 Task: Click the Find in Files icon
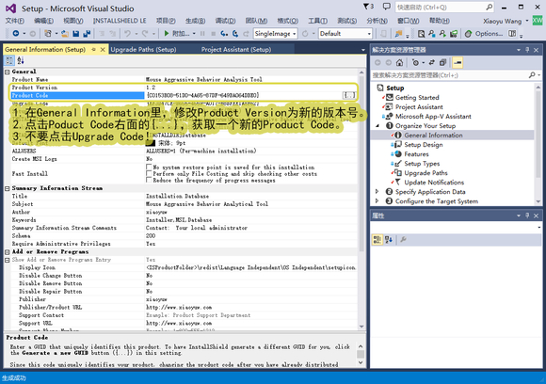pyautogui.click(x=422, y=34)
